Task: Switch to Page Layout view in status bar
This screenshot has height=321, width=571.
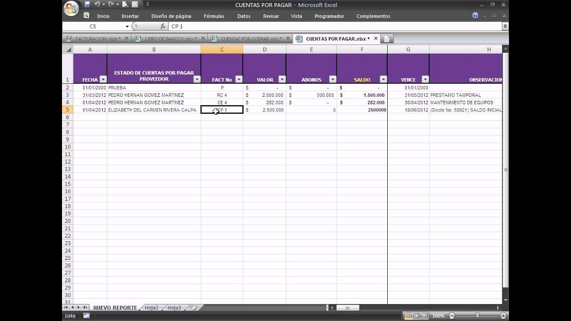Action: coord(417,316)
